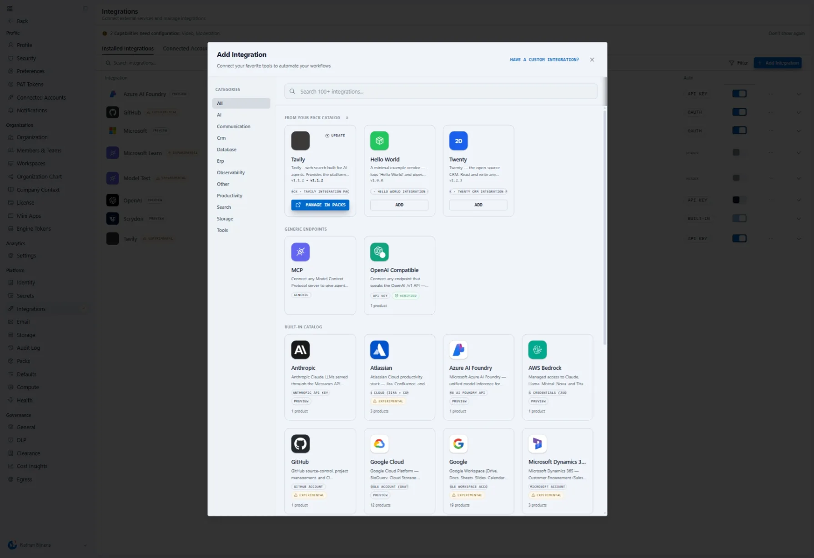Viewport: 814px width, 558px height.
Task: Click the Scrydon icon in installed list
Action: [112, 219]
